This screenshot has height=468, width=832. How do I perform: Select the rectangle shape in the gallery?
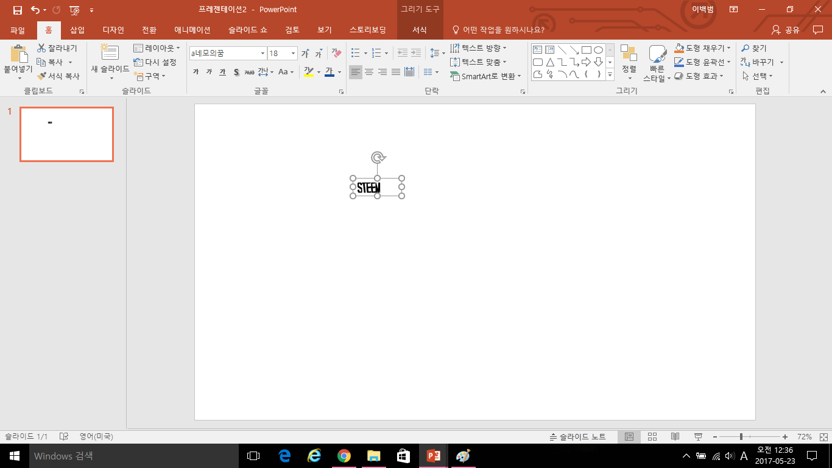(x=586, y=50)
